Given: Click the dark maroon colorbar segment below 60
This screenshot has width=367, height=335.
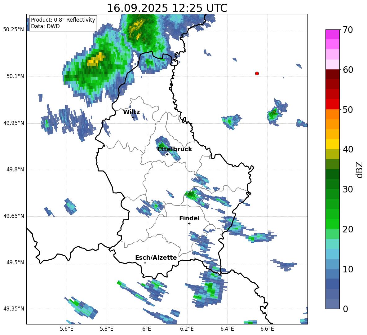Looking at the screenshot, I should 332,74.
